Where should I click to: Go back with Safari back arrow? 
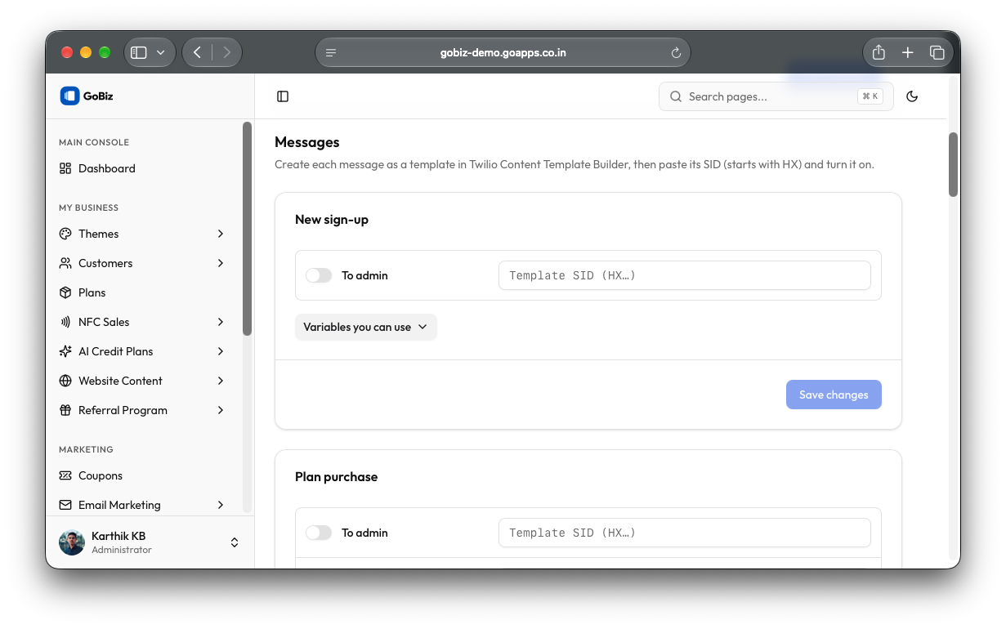pos(197,52)
